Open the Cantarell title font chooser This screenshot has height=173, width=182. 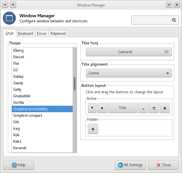tap(129, 52)
